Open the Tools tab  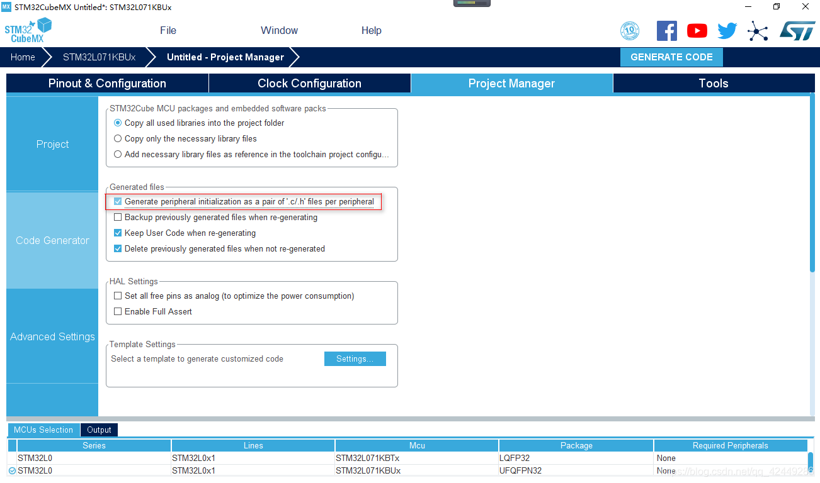[x=714, y=83]
